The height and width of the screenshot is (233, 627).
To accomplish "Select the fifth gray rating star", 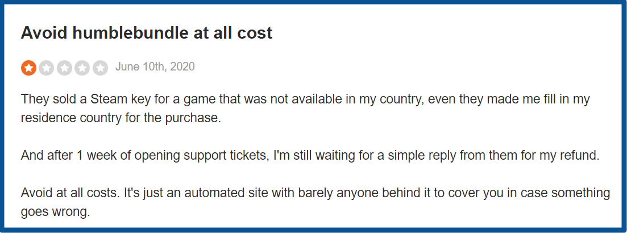I will pos(101,68).
